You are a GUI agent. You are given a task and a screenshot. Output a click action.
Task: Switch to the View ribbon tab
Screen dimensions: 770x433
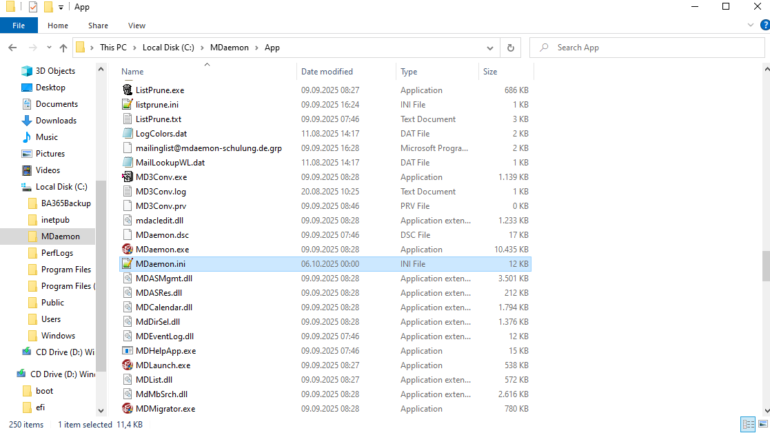136,26
